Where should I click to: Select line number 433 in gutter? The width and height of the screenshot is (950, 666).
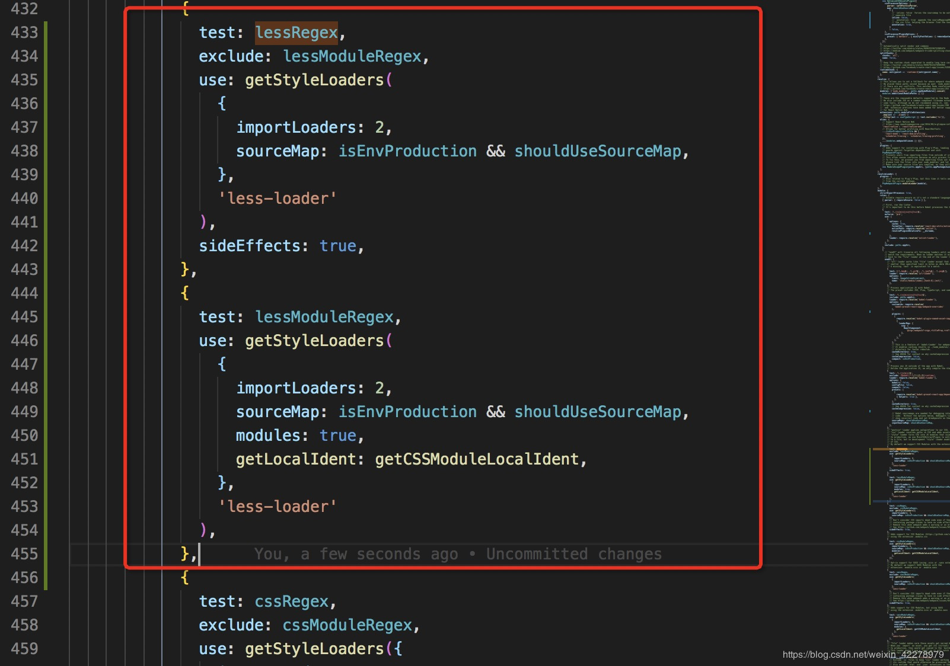pyautogui.click(x=24, y=33)
